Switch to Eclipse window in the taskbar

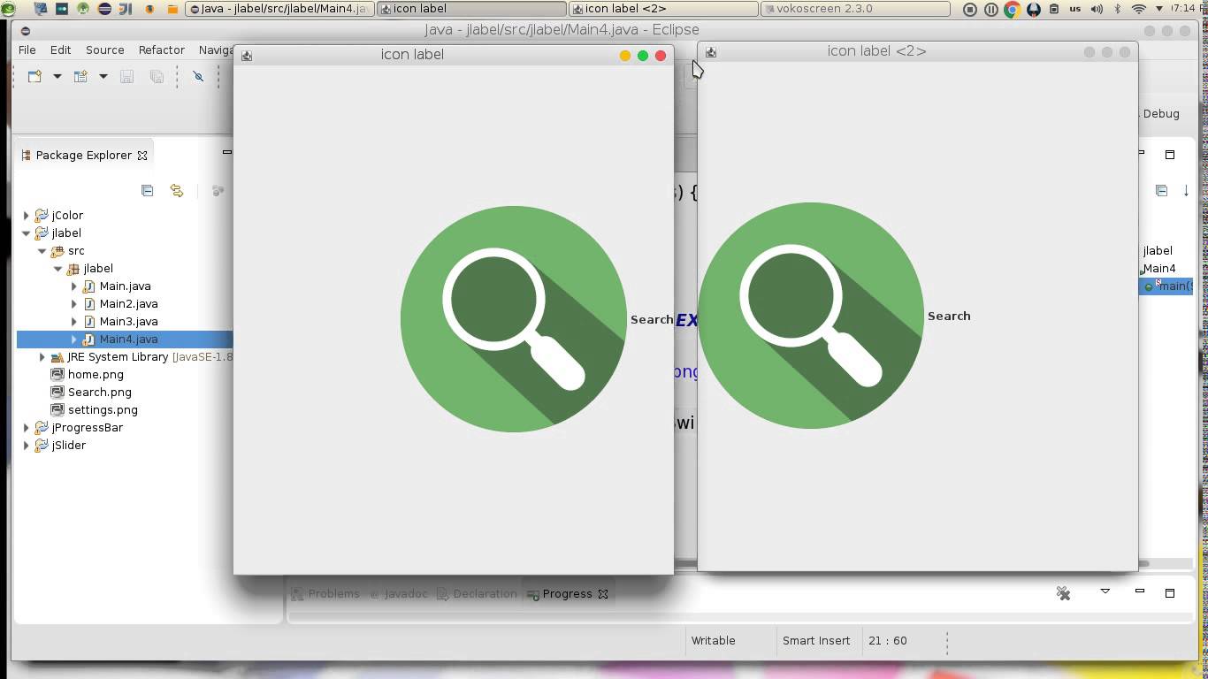coord(279,9)
